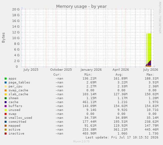Image resolution: width=163 pixels, height=145 pixels.
Task: Click the '12 G' axis label
Action: tap(16, 32)
